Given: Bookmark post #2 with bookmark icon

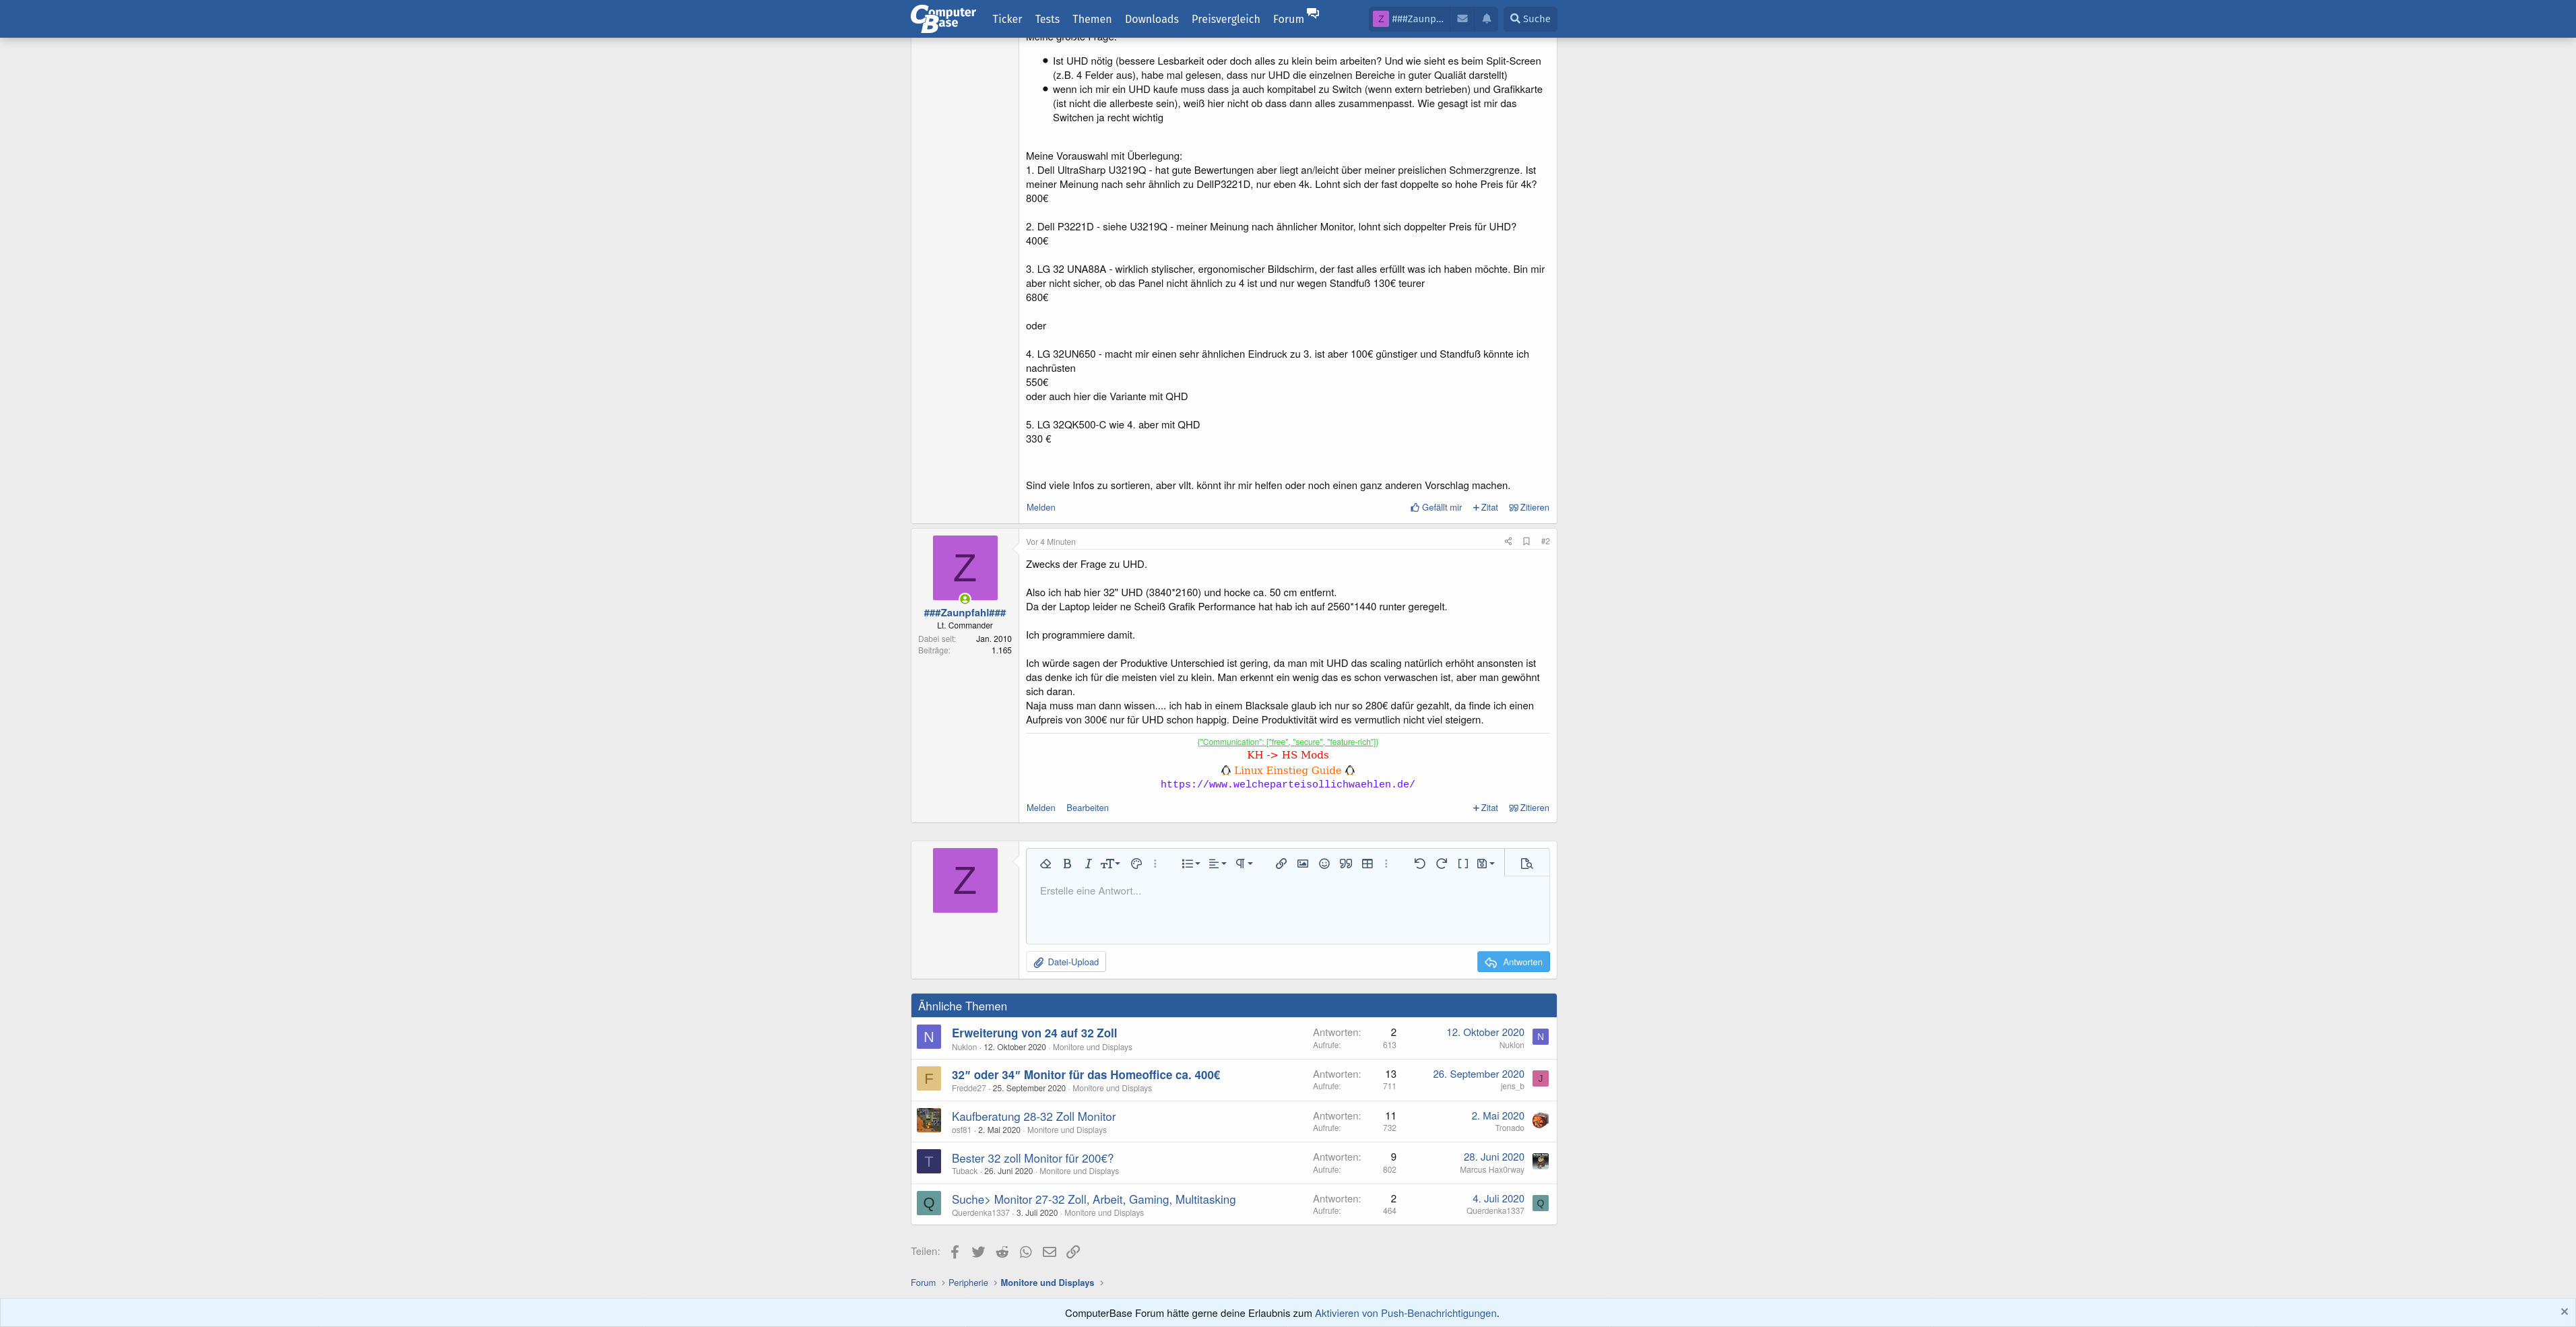Looking at the screenshot, I should pyautogui.click(x=1526, y=542).
